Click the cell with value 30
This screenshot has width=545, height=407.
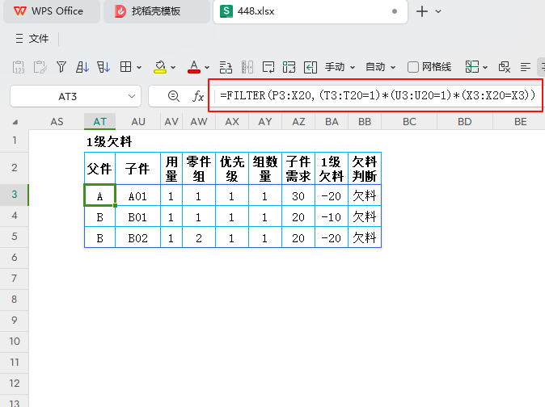[298, 196]
